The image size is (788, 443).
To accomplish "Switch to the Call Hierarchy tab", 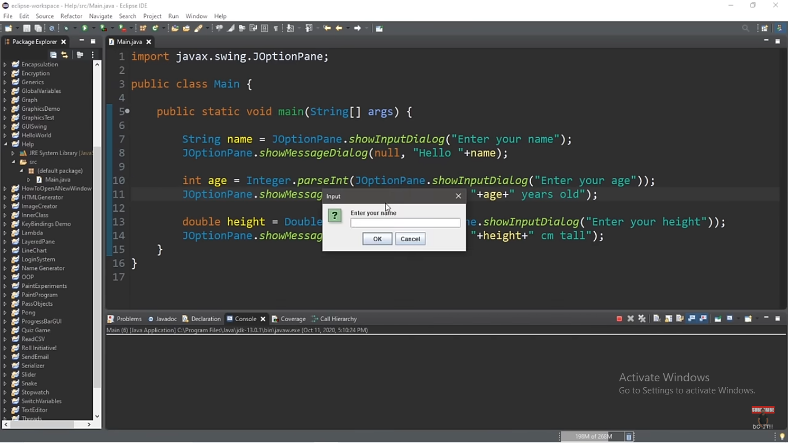I will [x=335, y=319].
